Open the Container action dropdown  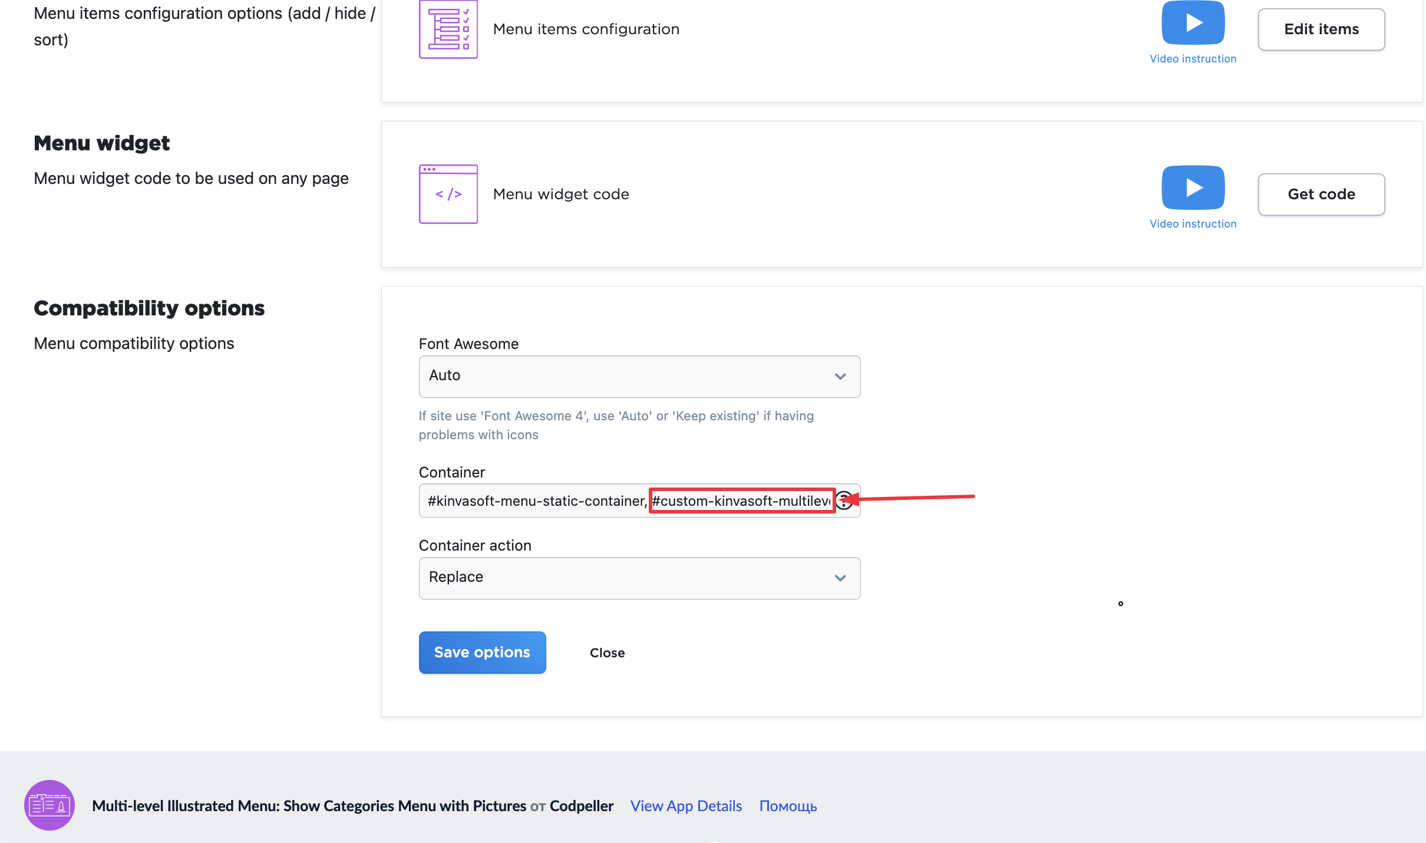tap(625, 578)
